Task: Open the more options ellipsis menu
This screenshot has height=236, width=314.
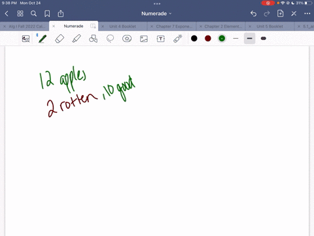Action: [307, 14]
